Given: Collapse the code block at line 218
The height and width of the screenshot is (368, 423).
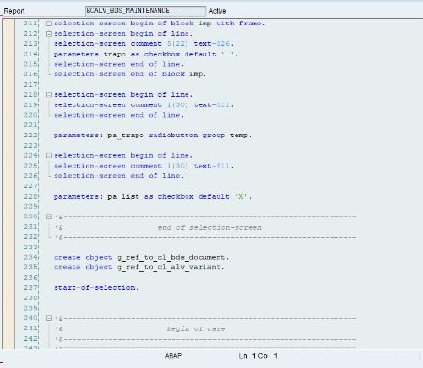Looking at the screenshot, I should tap(49, 95).
